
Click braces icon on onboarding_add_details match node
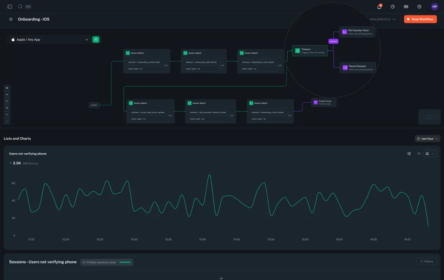(185, 53)
